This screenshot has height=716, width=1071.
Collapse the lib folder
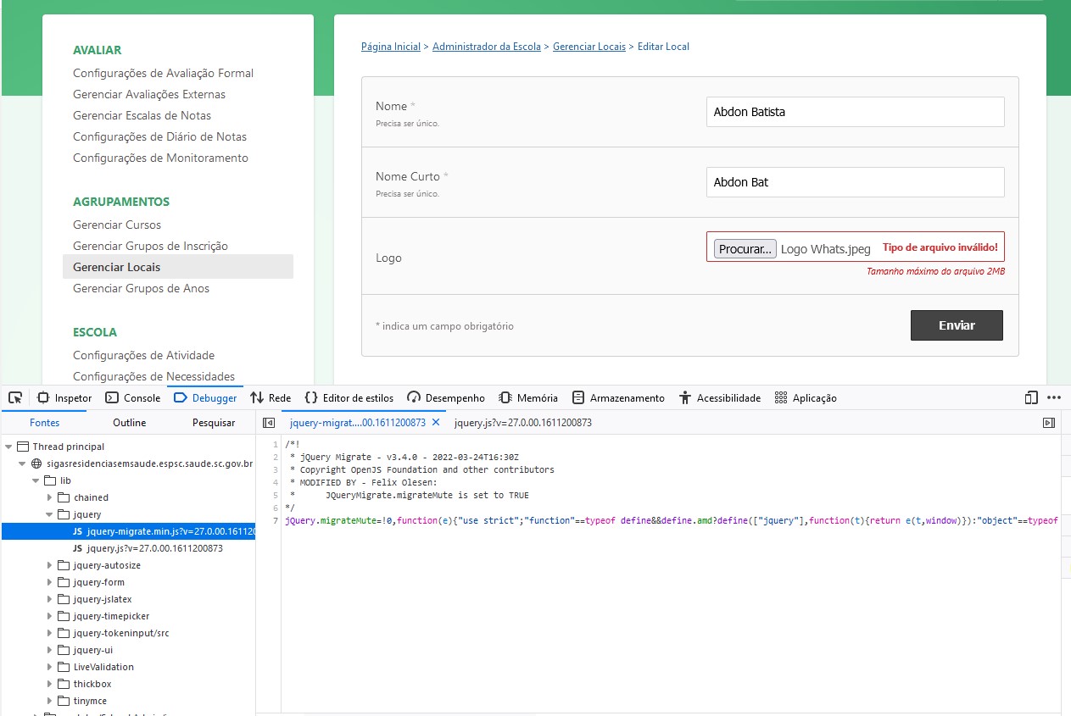36,480
